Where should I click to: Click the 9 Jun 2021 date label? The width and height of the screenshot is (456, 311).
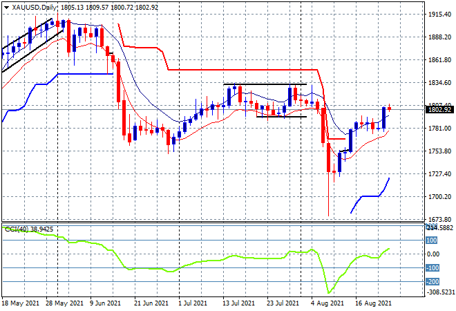tap(105, 303)
